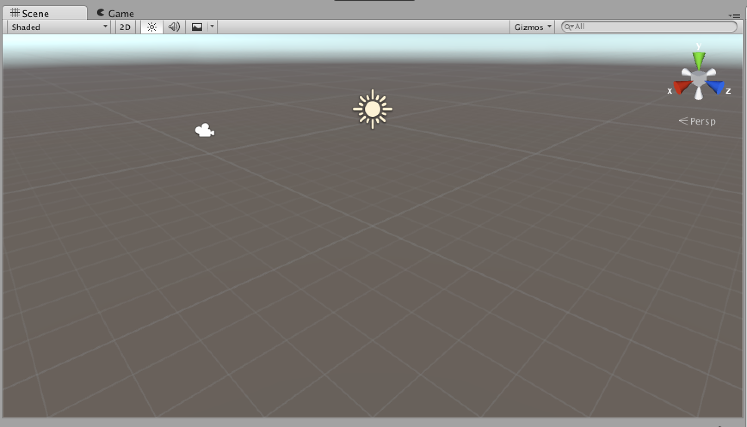Open the Shaded draw mode dropdown
This screenshot has height=427, width=747.
59,27
